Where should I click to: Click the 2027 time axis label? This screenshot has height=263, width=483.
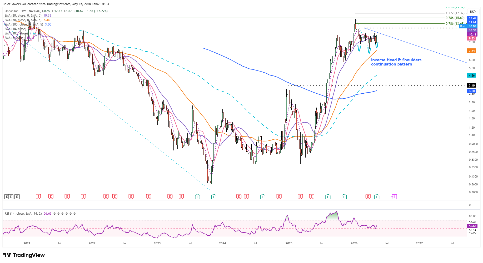coord(419,243)
